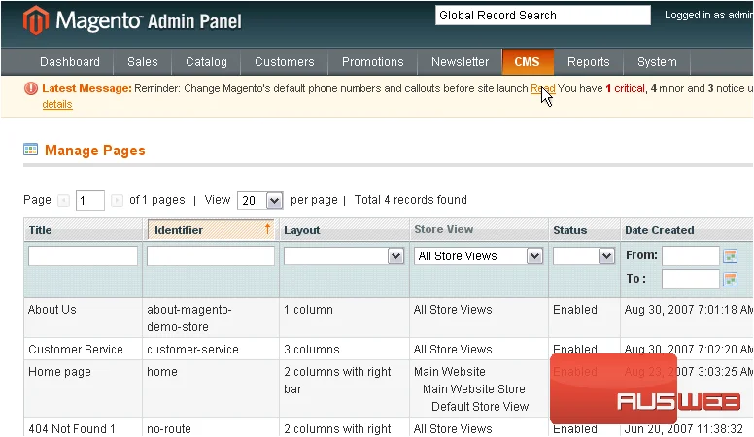
Task: Open the To date calendar picker
Action: point(731,279)
